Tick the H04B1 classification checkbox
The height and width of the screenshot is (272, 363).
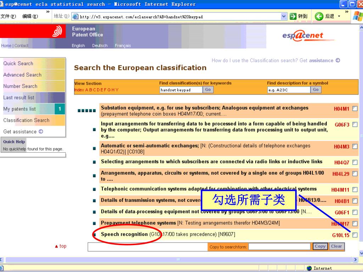(x=354, y=201)
